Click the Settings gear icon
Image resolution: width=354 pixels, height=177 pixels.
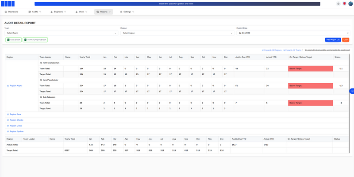pyautogui.click(x=121, y=12)
